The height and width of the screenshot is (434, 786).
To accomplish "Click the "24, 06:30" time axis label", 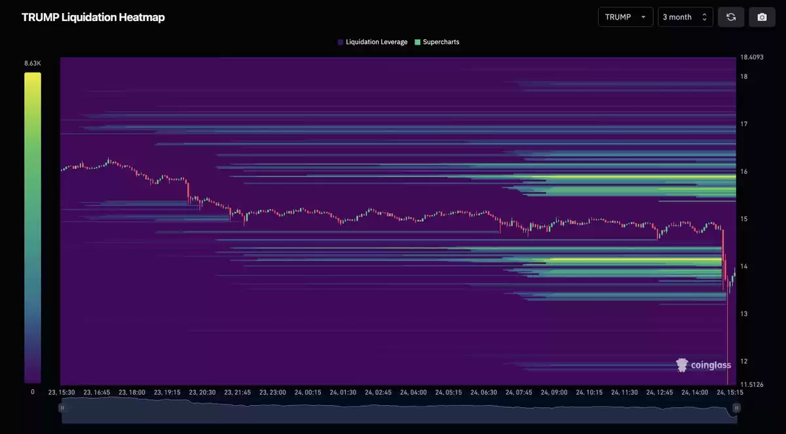I will pyautogui.click(x=483, y=393).
